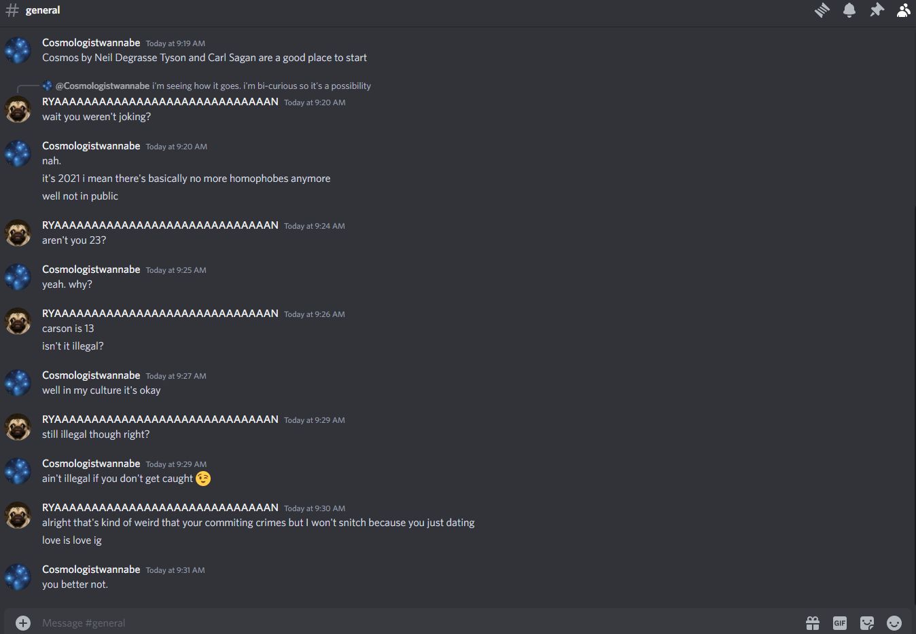Click Cosmologistwannabe username at 9:19 AM message
The image size is (916, 634).
(x=91, y=43)
